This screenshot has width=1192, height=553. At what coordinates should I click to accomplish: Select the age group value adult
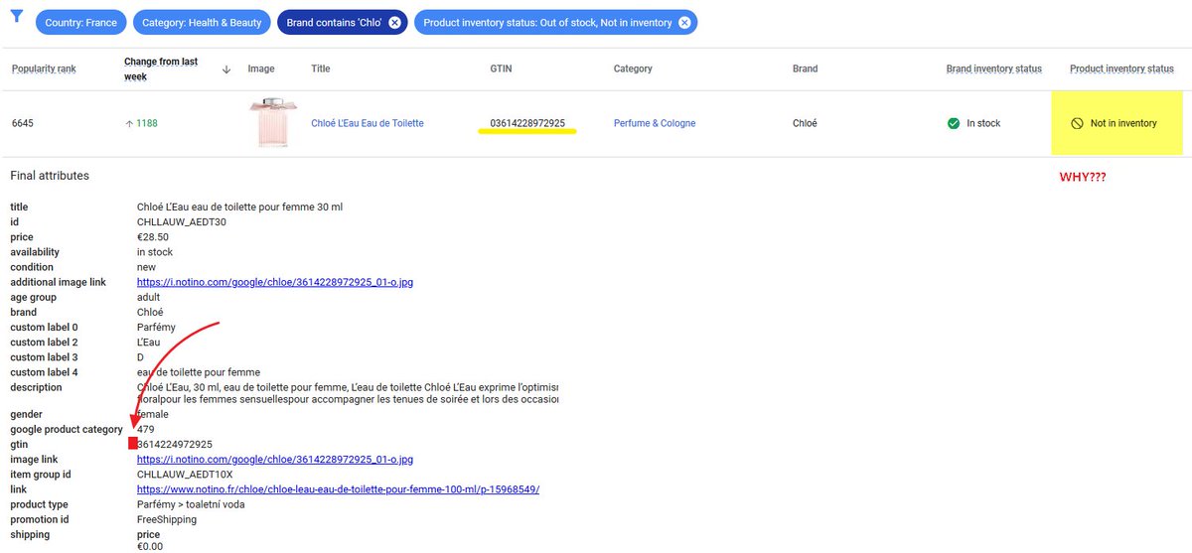click(x=150, y=297)
